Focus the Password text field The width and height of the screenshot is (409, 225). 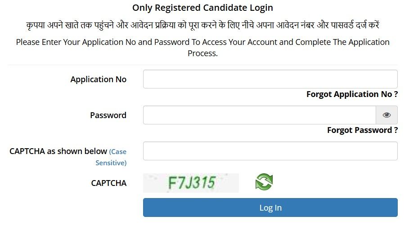coord(259,115)
